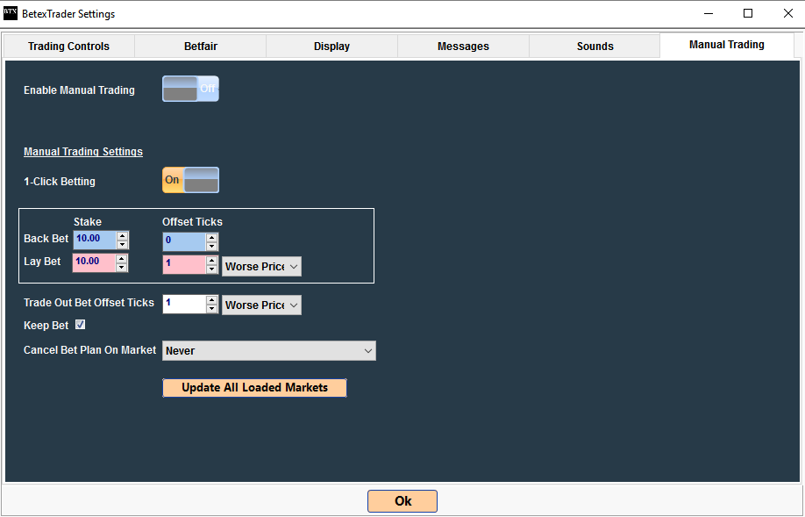Switch to the Trading Controls tab
Image resolution: width=805 pixels, height=517 pixels.
coord(69,47)
